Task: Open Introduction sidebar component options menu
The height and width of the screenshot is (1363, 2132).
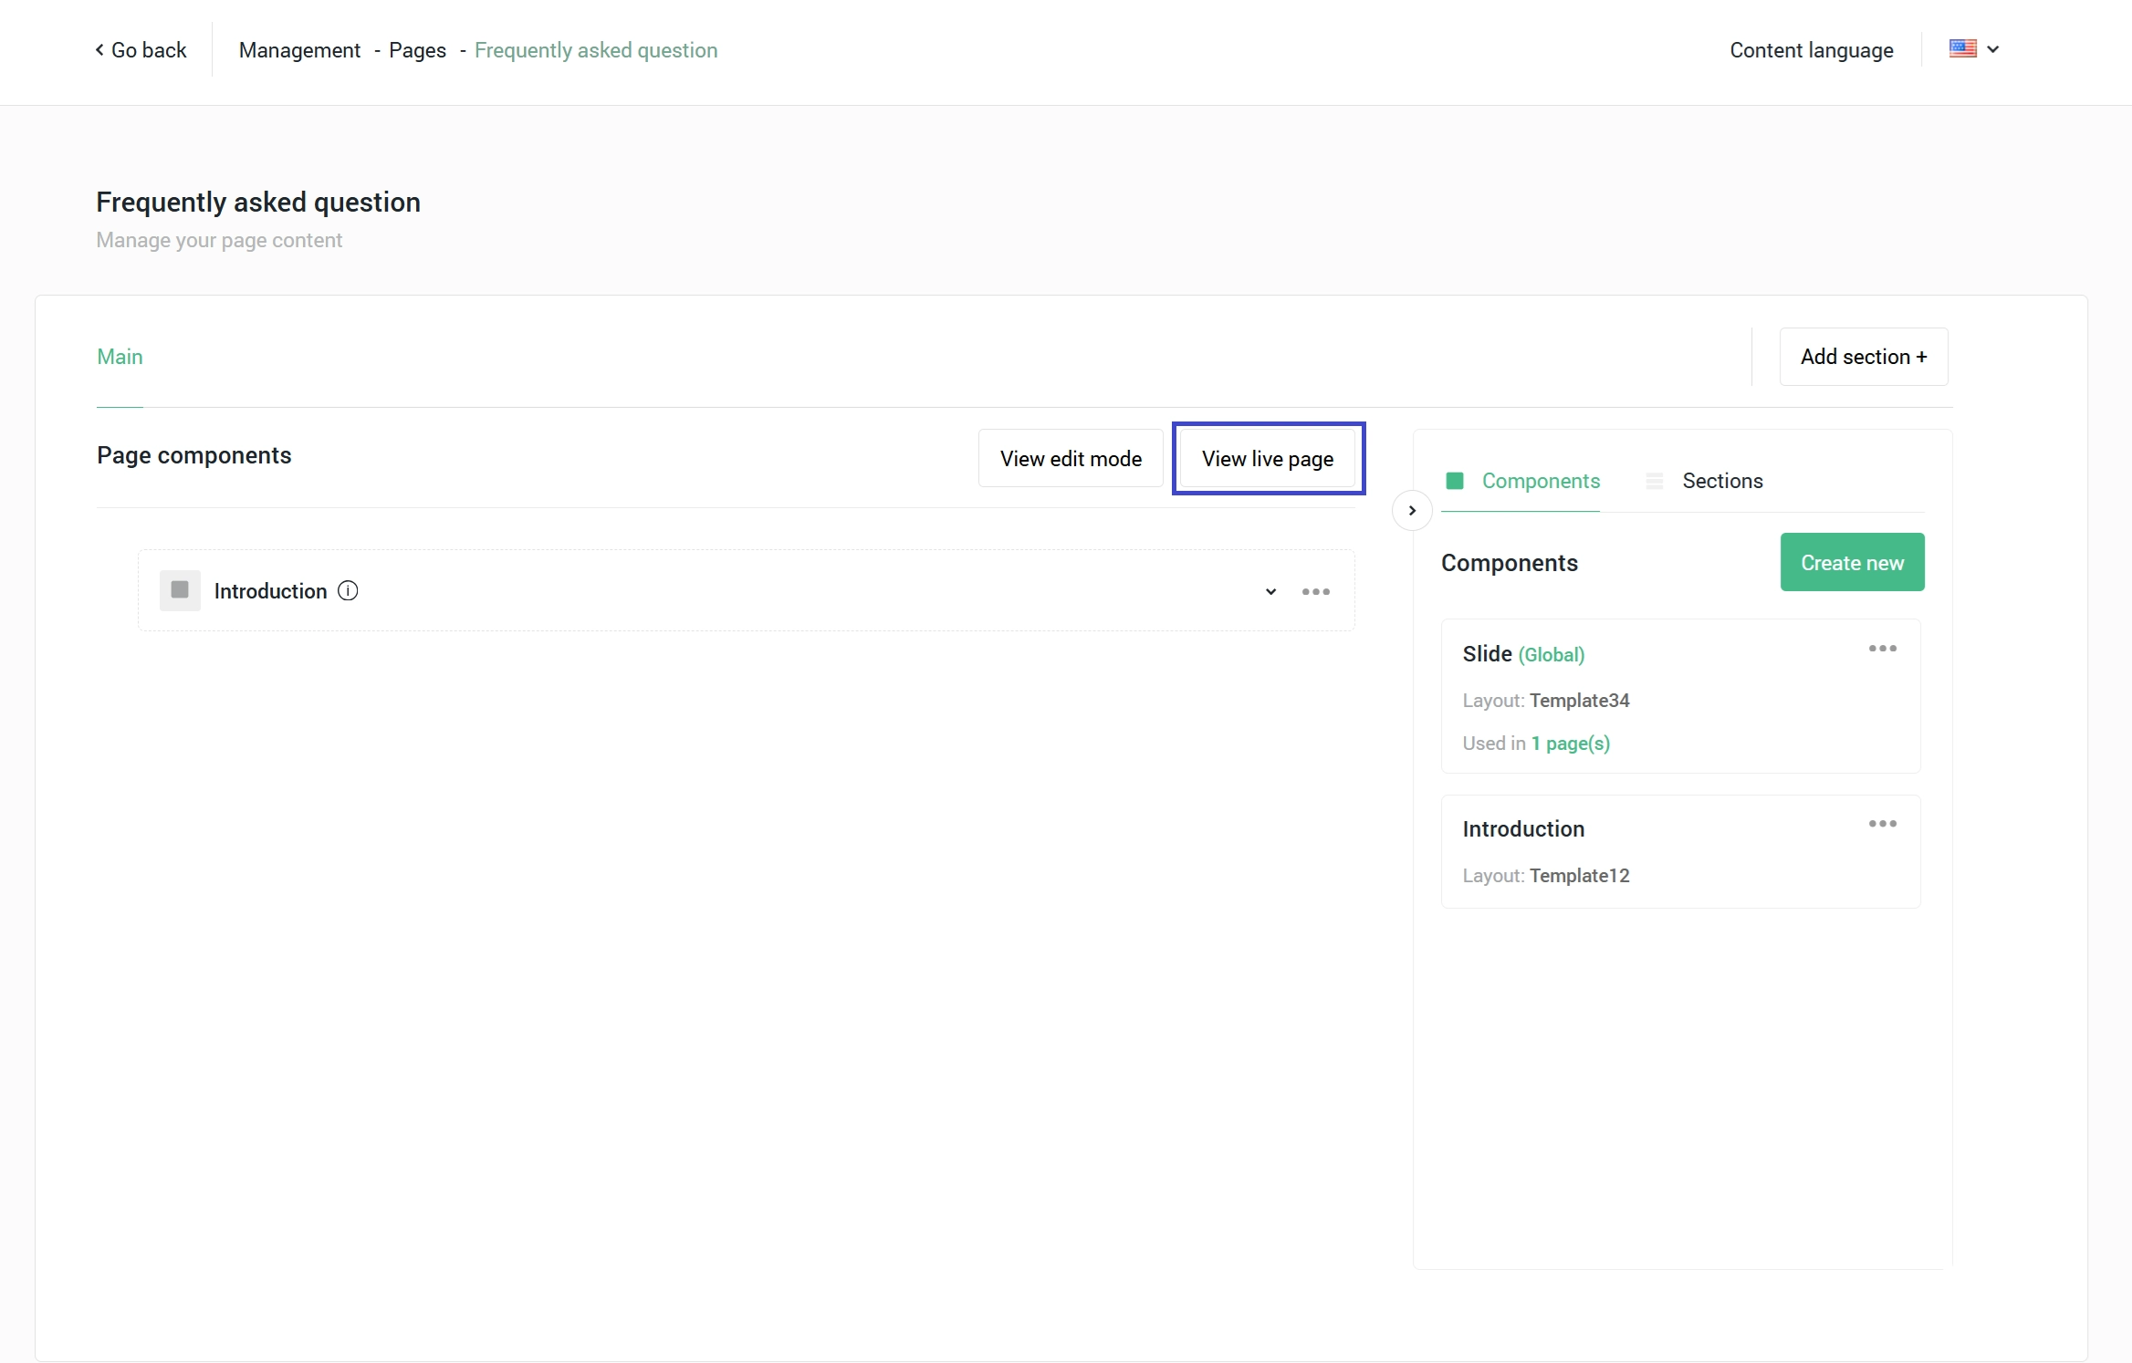Action: point(1882,824)
